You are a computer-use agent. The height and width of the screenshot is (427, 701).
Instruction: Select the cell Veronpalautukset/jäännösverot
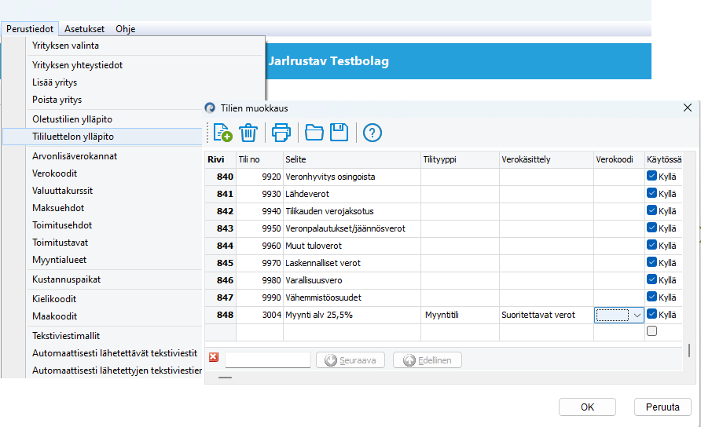pyautogui.click(x=352, y=228)
